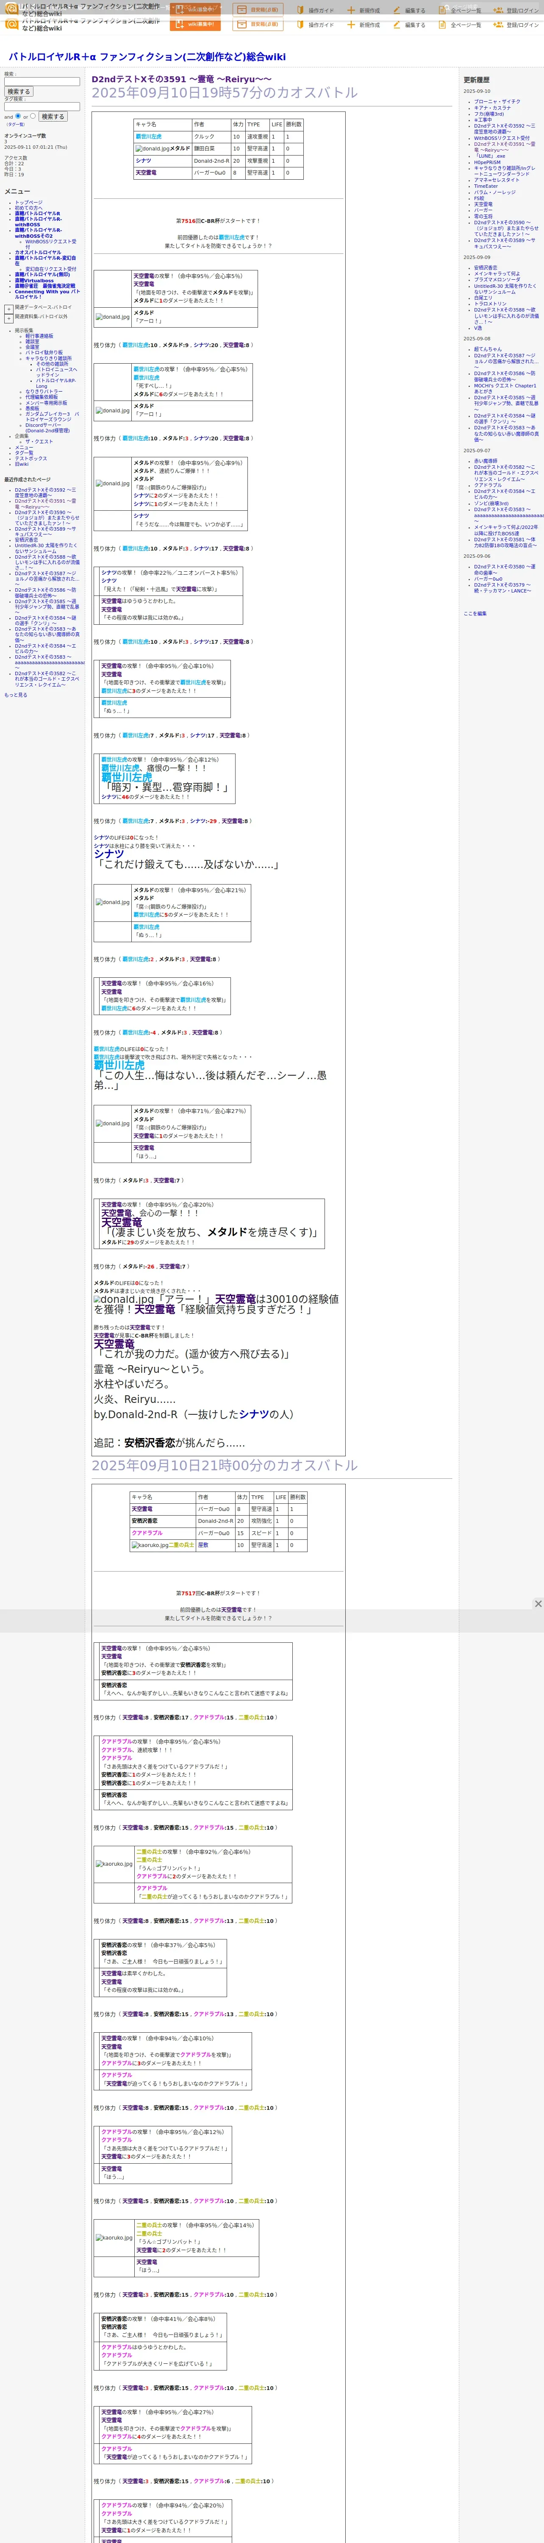Open 超てんちゃん in 更新履歴
This screenshot has width=544, height=2543.
pos(488,350)
